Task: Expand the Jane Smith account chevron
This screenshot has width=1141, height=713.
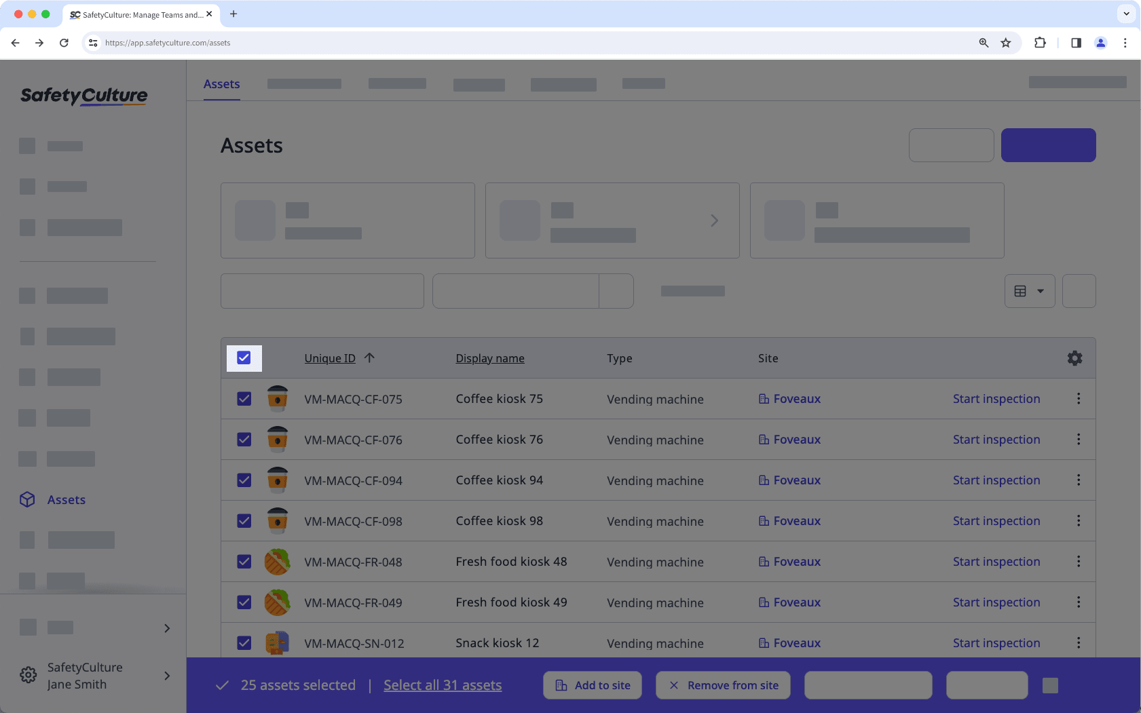Action: coord(166,675)
